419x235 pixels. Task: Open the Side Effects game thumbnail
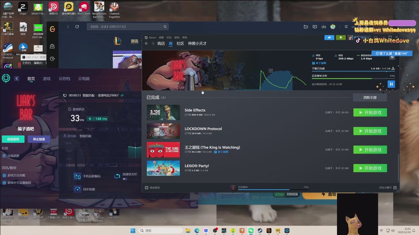163,112
